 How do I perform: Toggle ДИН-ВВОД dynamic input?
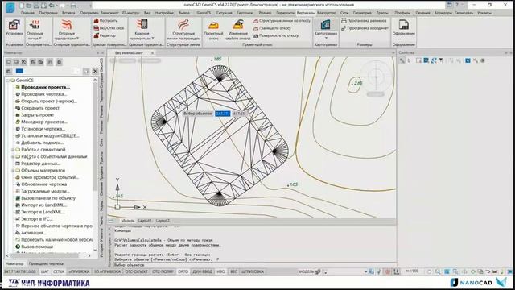click(202, 271)
